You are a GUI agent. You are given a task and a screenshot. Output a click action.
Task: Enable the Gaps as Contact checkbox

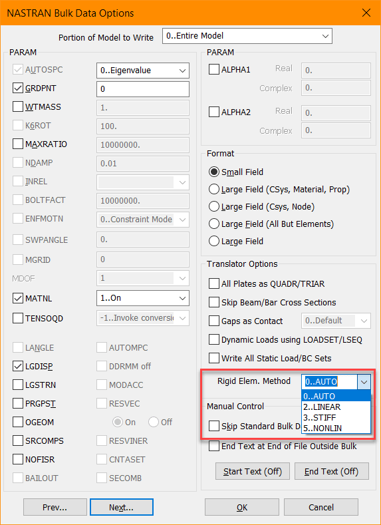tap(213, 321)
